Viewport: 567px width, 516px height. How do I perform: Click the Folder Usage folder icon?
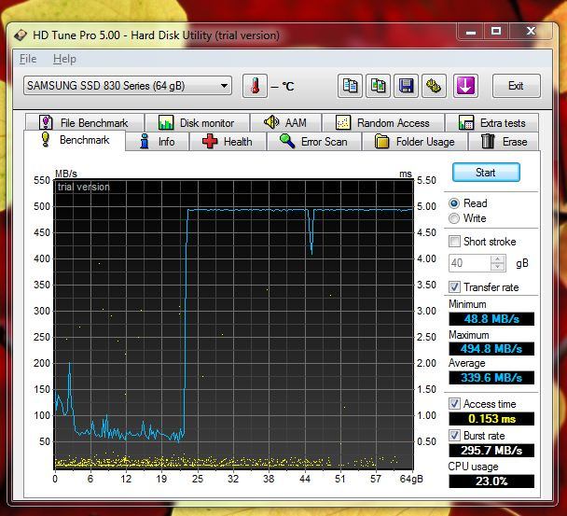381,142
